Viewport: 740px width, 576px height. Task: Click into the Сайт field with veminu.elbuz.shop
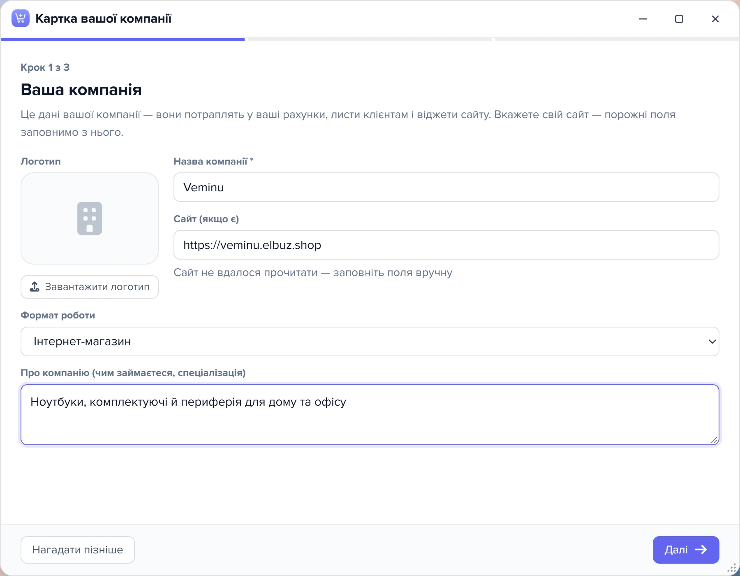pos(446,245)
